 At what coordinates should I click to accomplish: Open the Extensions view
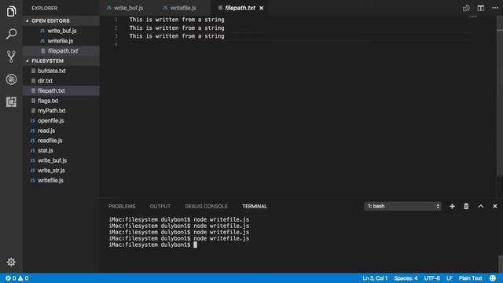pos(11,101)
